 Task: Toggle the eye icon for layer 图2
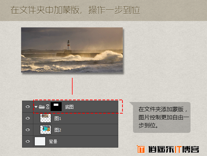[28, 130]
